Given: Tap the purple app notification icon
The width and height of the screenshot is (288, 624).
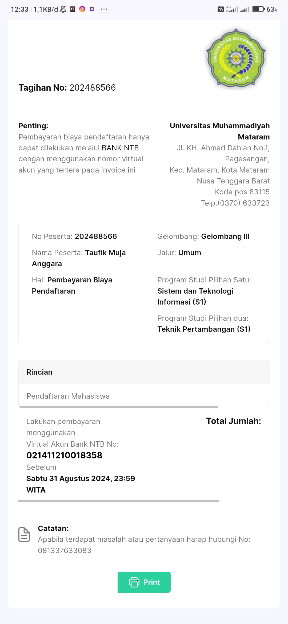Looking at the screenshot, I should [92, 9].
